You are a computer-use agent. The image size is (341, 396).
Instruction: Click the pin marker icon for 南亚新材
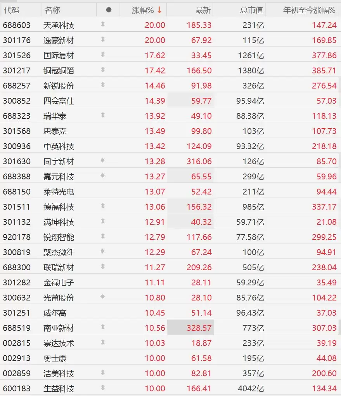[x=103, y=327]
